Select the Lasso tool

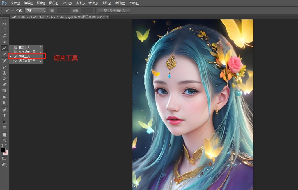[4, 36]
